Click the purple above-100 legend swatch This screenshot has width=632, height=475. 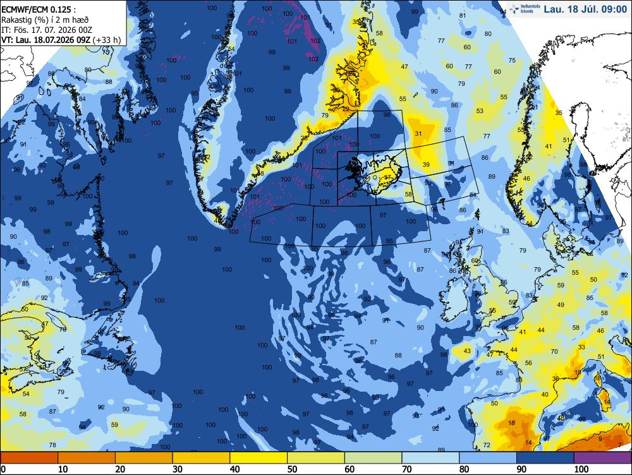[x=602, y=458]
